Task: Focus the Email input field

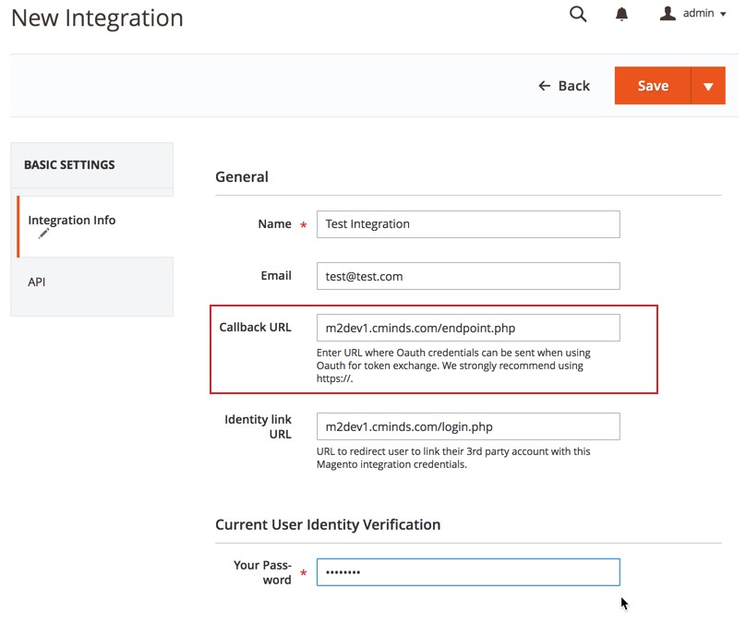Action: [468, 276]
